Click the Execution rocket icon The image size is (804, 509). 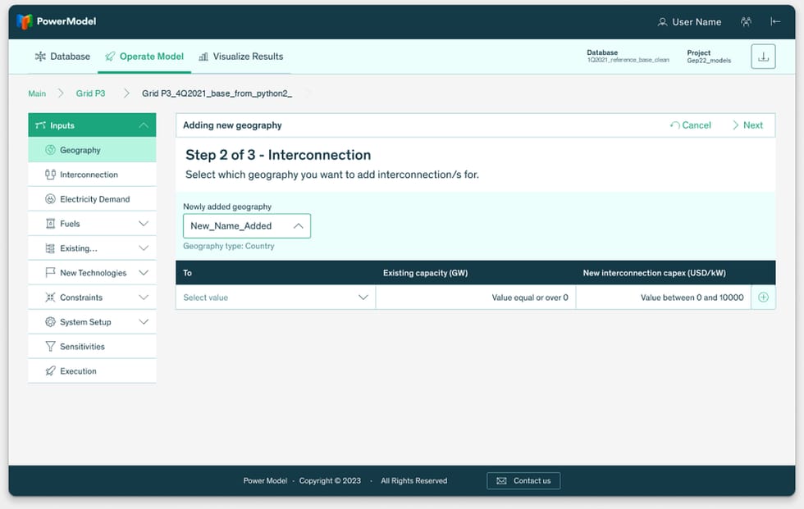point(50,371)
